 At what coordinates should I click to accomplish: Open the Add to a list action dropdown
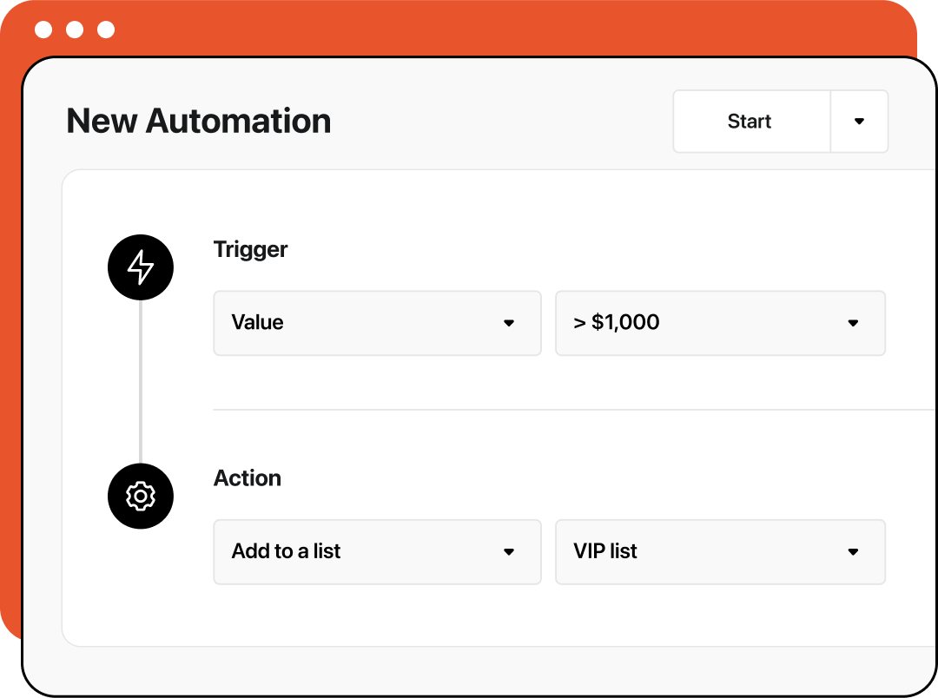377,552
